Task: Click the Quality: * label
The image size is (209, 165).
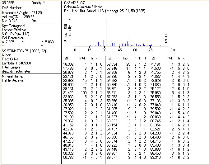Action: click(38, 3)
